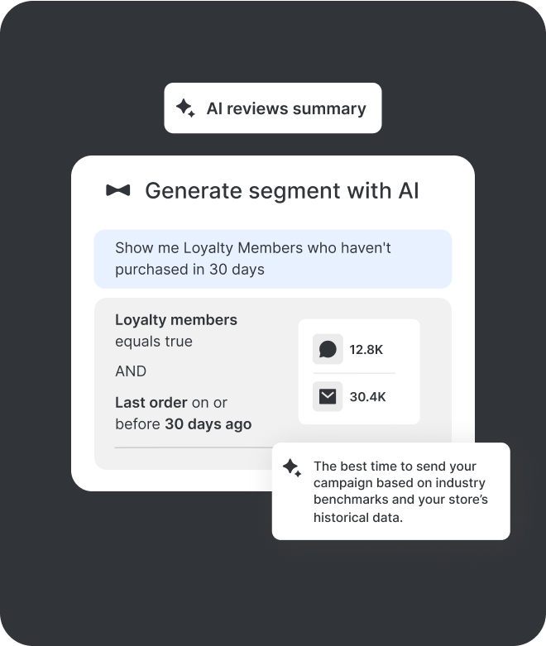Edit the 30 days ago value

pyautogui.click(x=208, y=424)
